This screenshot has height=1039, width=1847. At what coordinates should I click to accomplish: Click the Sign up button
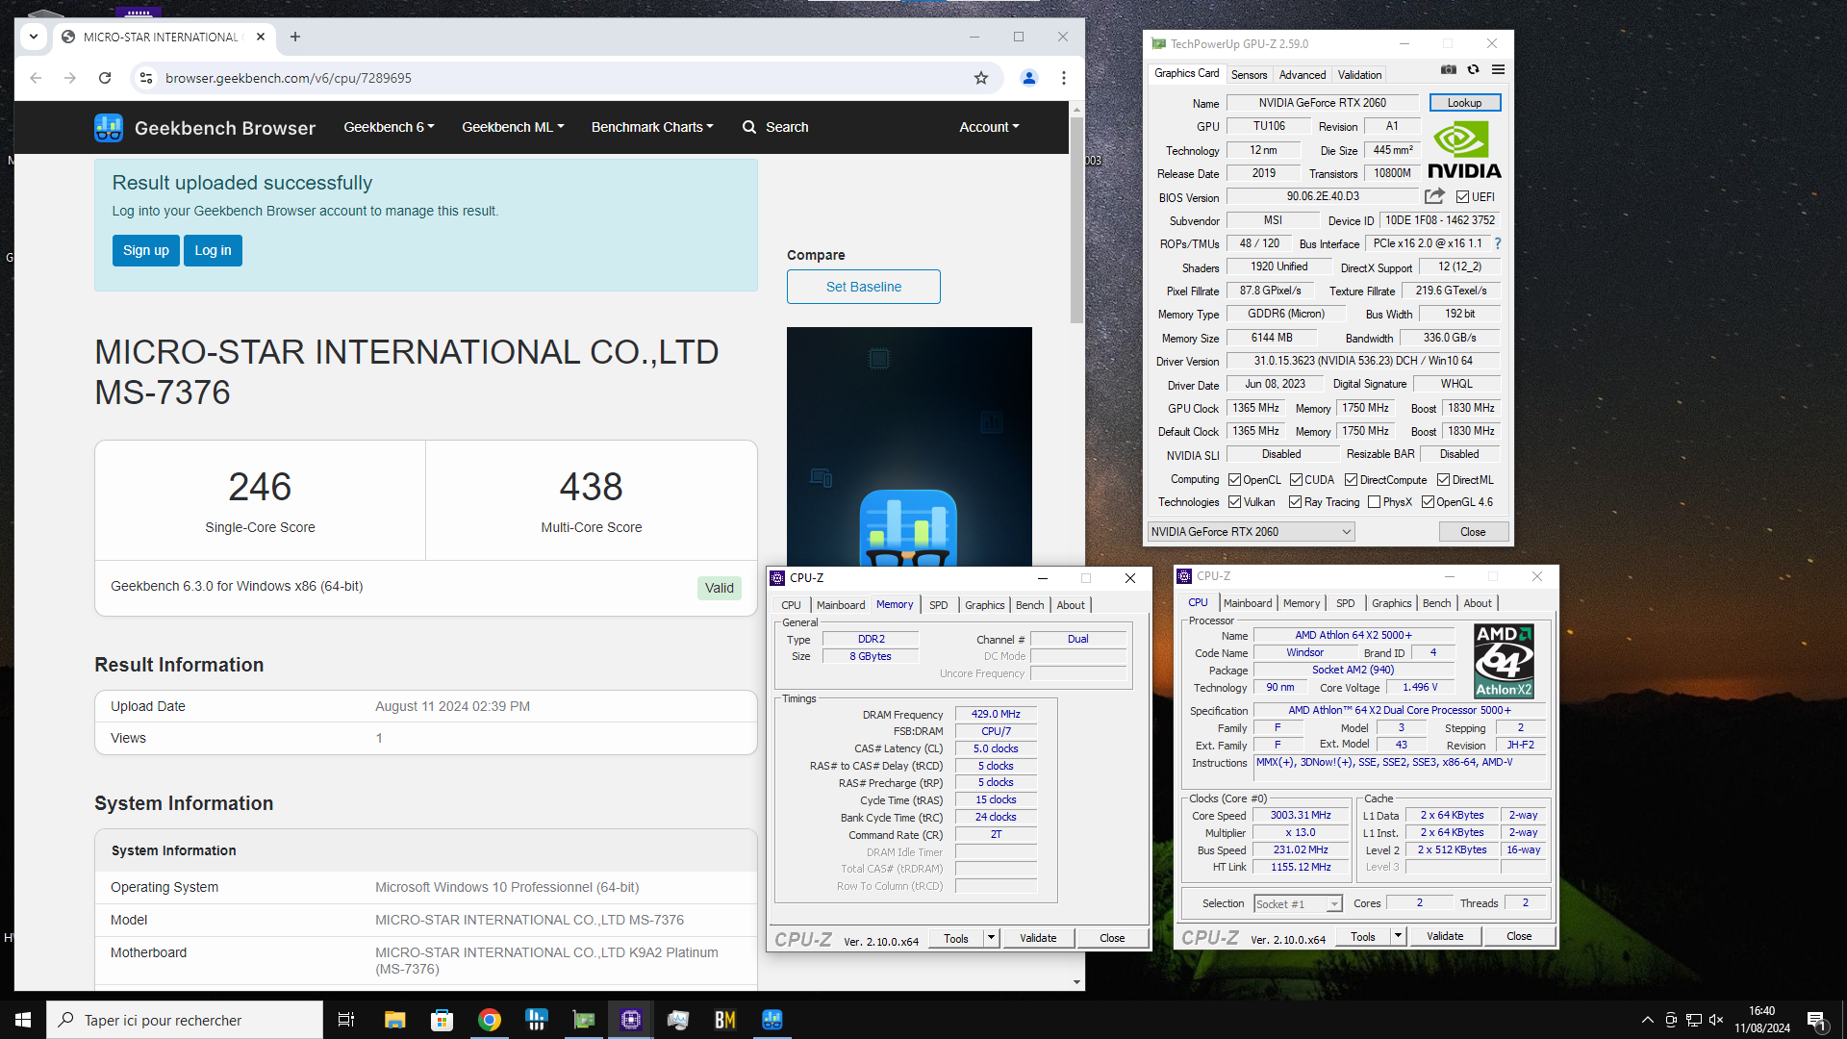tap(145, 250)
